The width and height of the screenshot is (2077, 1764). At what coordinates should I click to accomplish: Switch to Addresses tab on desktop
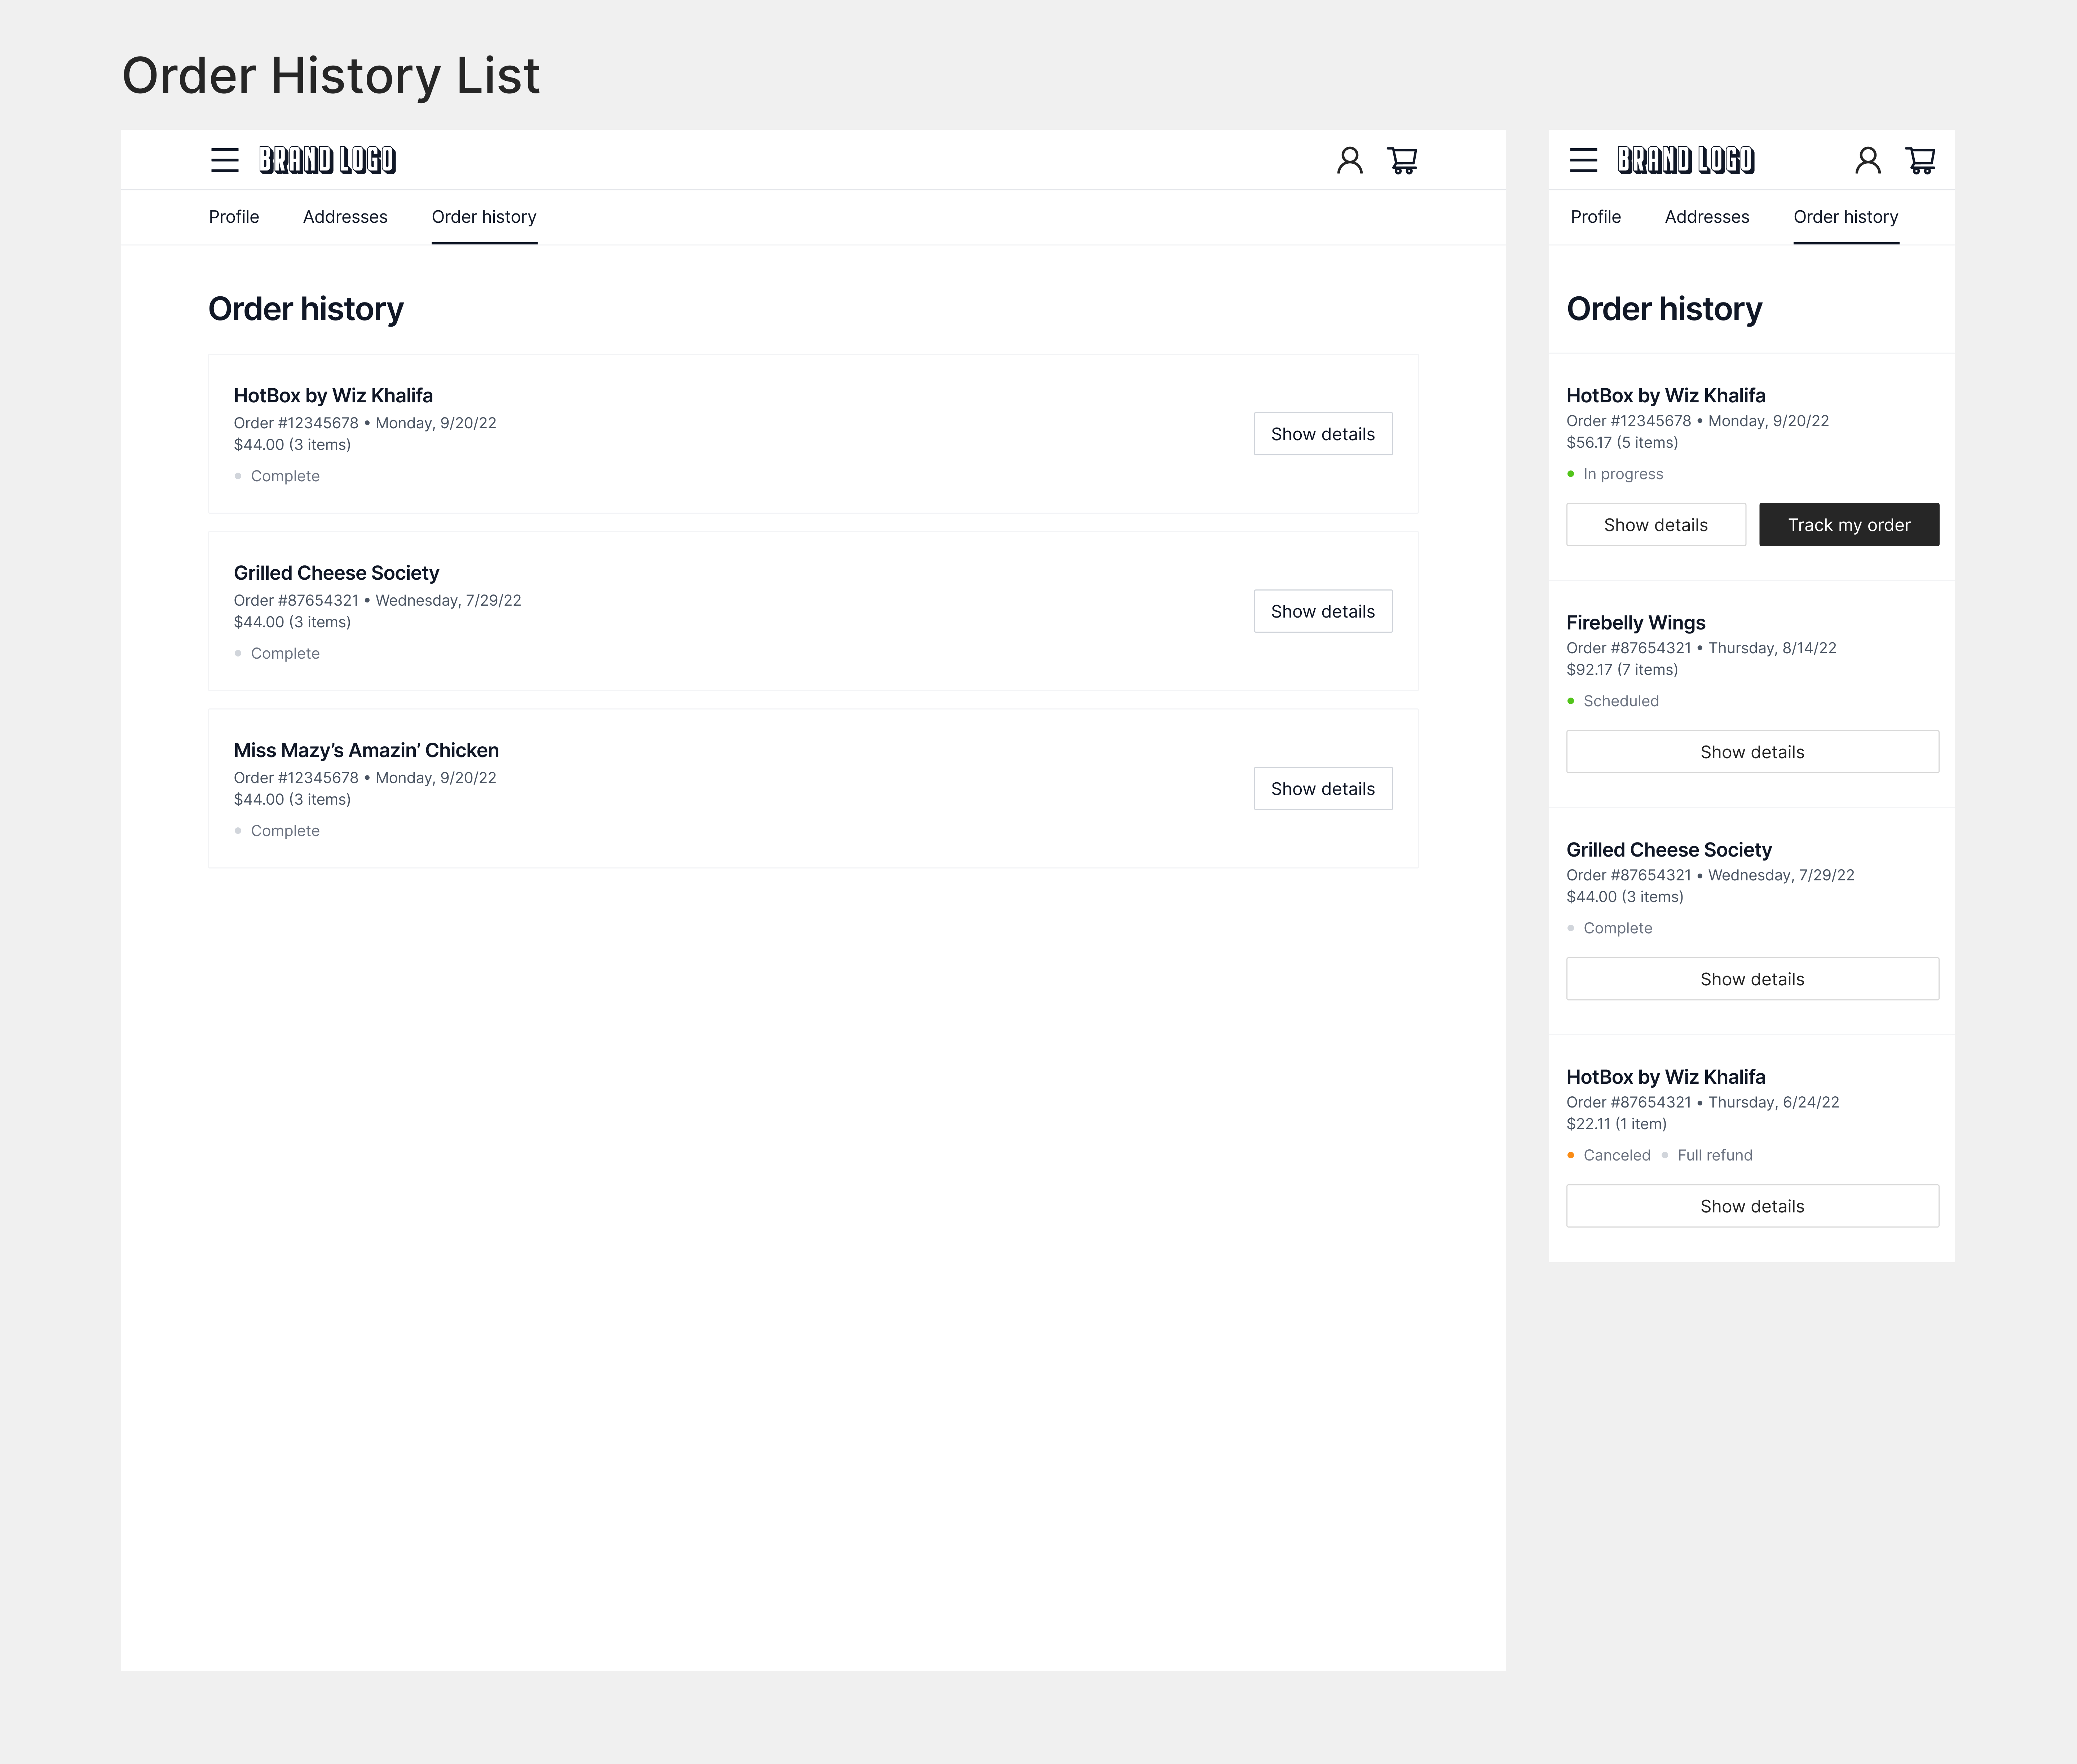tap(345, 217)
